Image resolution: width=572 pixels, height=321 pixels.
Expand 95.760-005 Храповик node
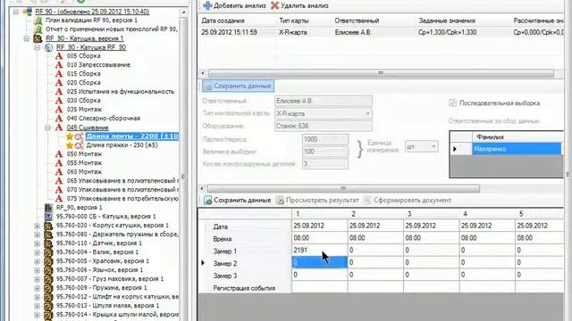point(37,261)
